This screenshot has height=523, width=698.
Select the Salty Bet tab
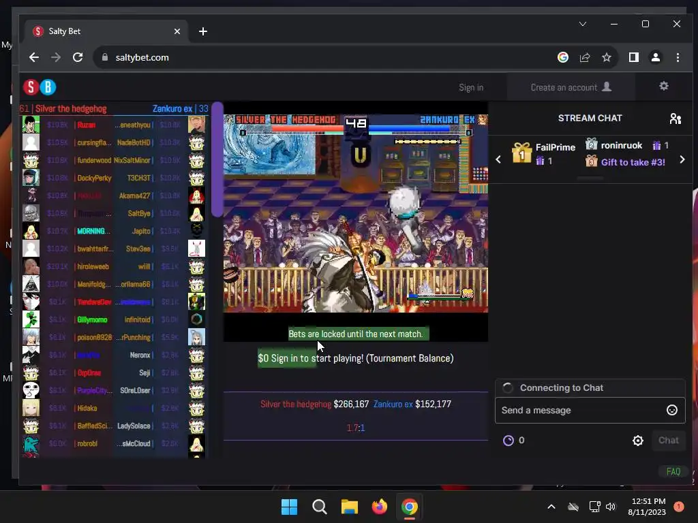pos(106,31)
